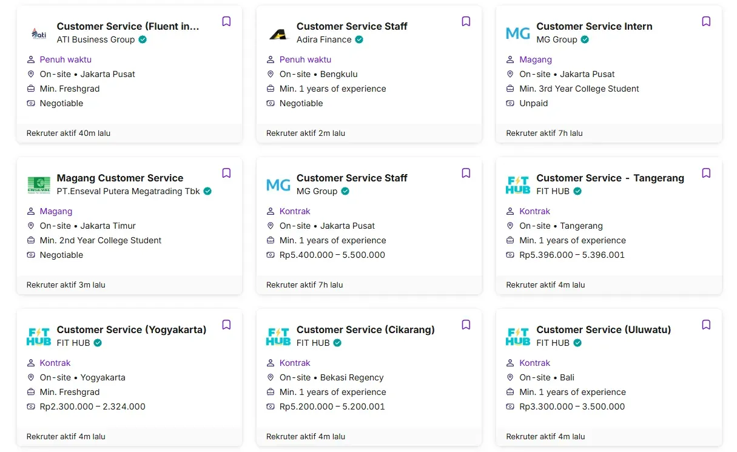The width and height of the screenshot is (737, 452).
Task: Open the Magang link on MG Group intern card
Action: click(536, 59)
